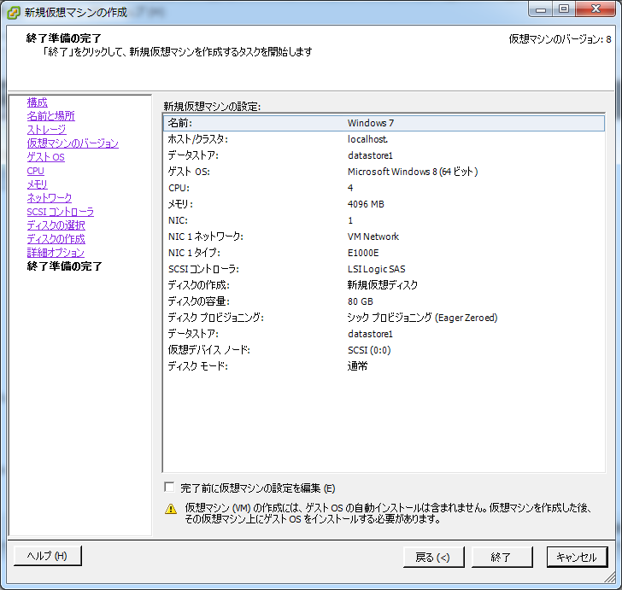Select the NIC: row with value 1
The image size is (622, 590).
(x=384, y=220)
